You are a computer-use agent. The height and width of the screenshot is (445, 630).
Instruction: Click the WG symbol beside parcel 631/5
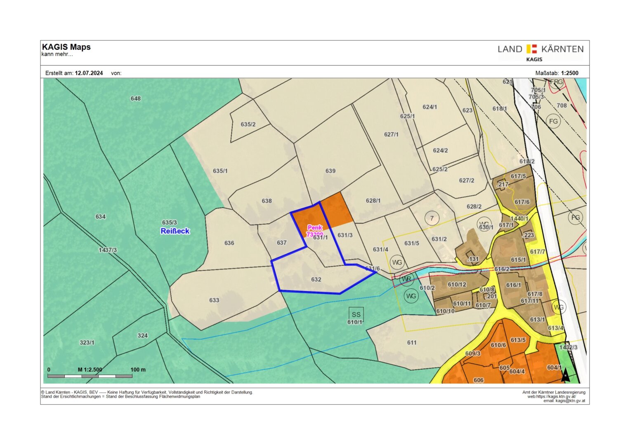(397, 262)
